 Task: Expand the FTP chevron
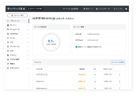click(x=27, y=42)
